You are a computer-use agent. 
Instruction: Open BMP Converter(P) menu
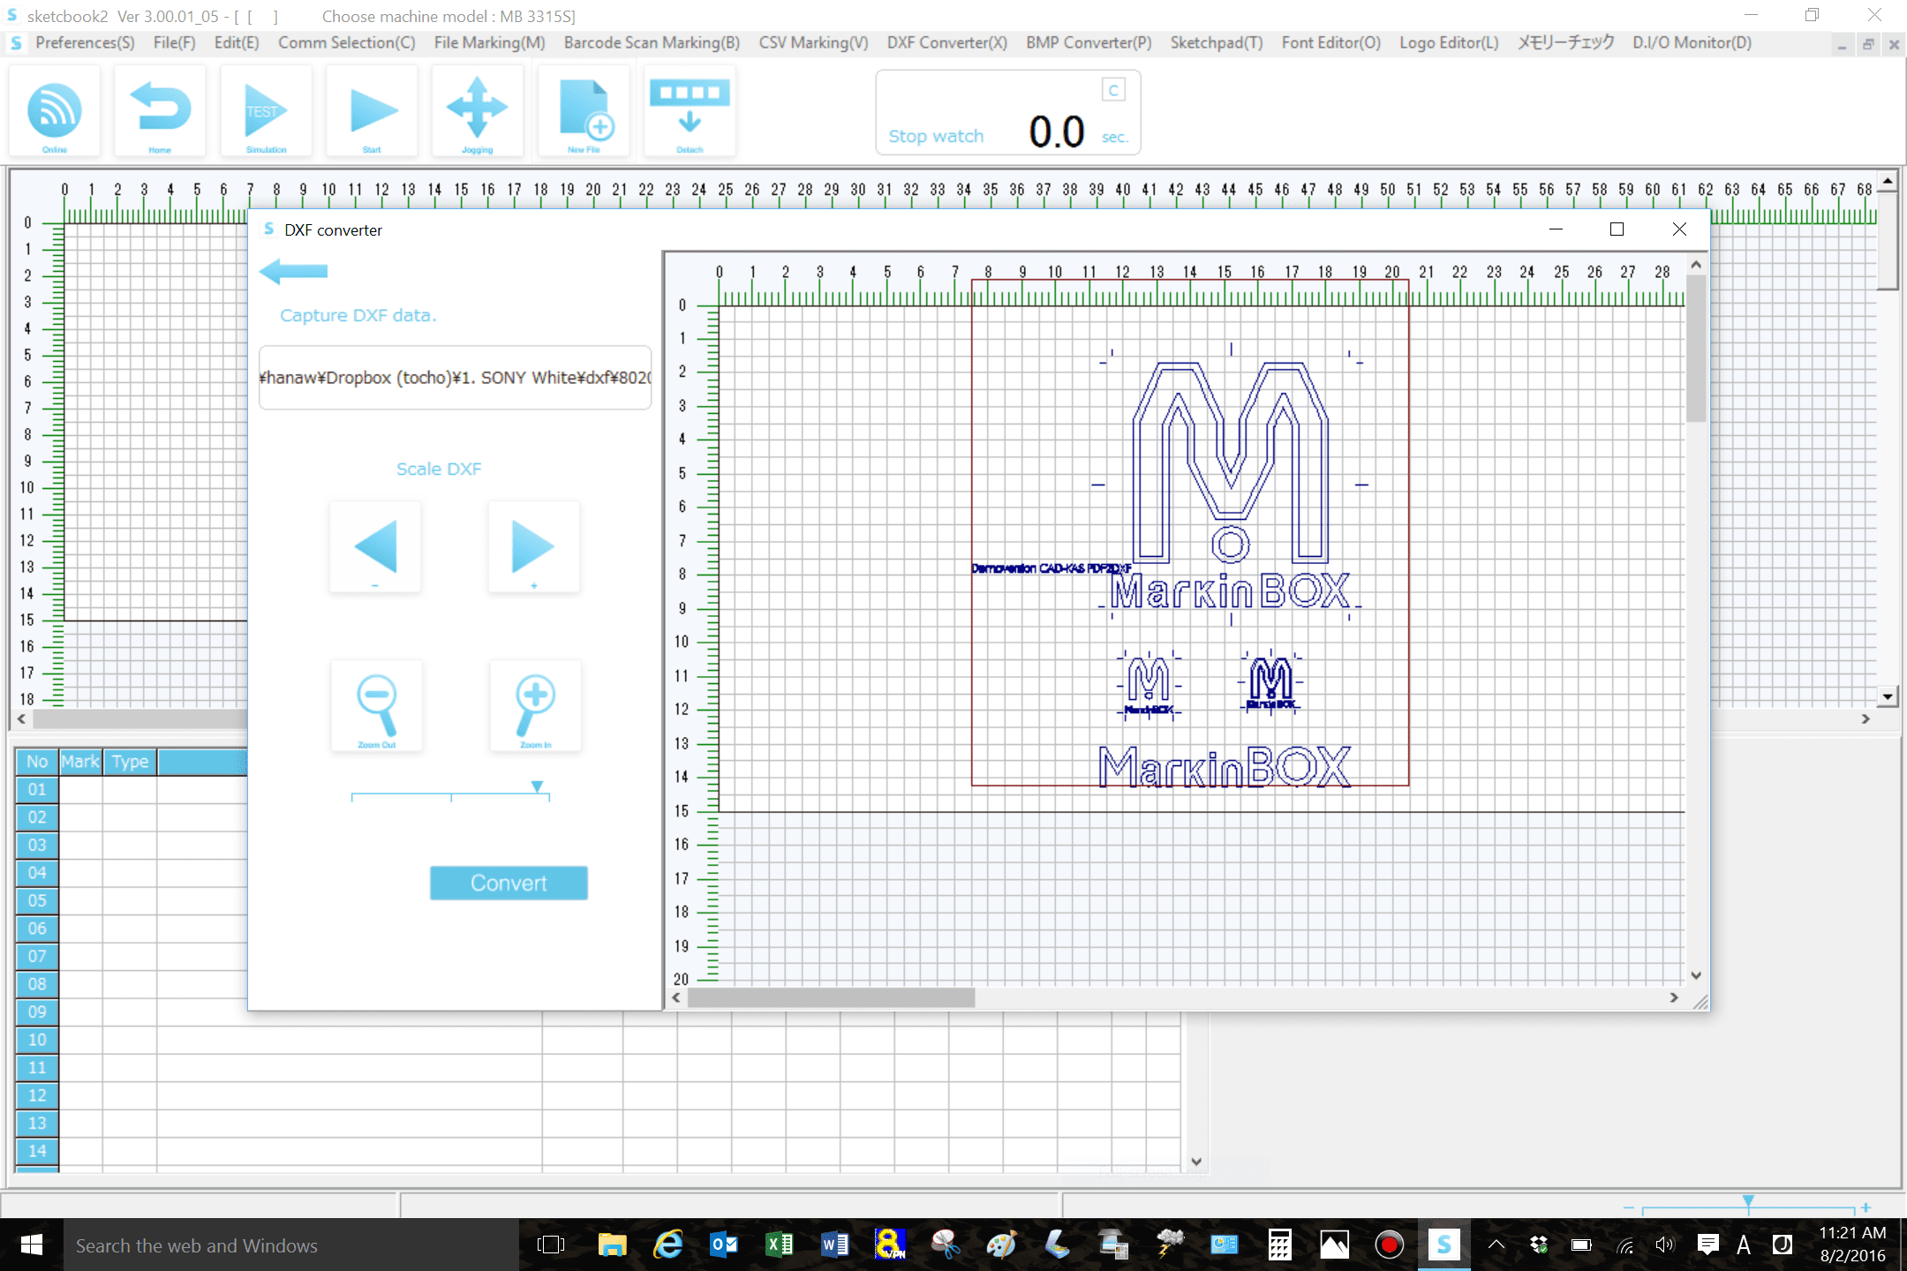click(x=1089, y=42)
